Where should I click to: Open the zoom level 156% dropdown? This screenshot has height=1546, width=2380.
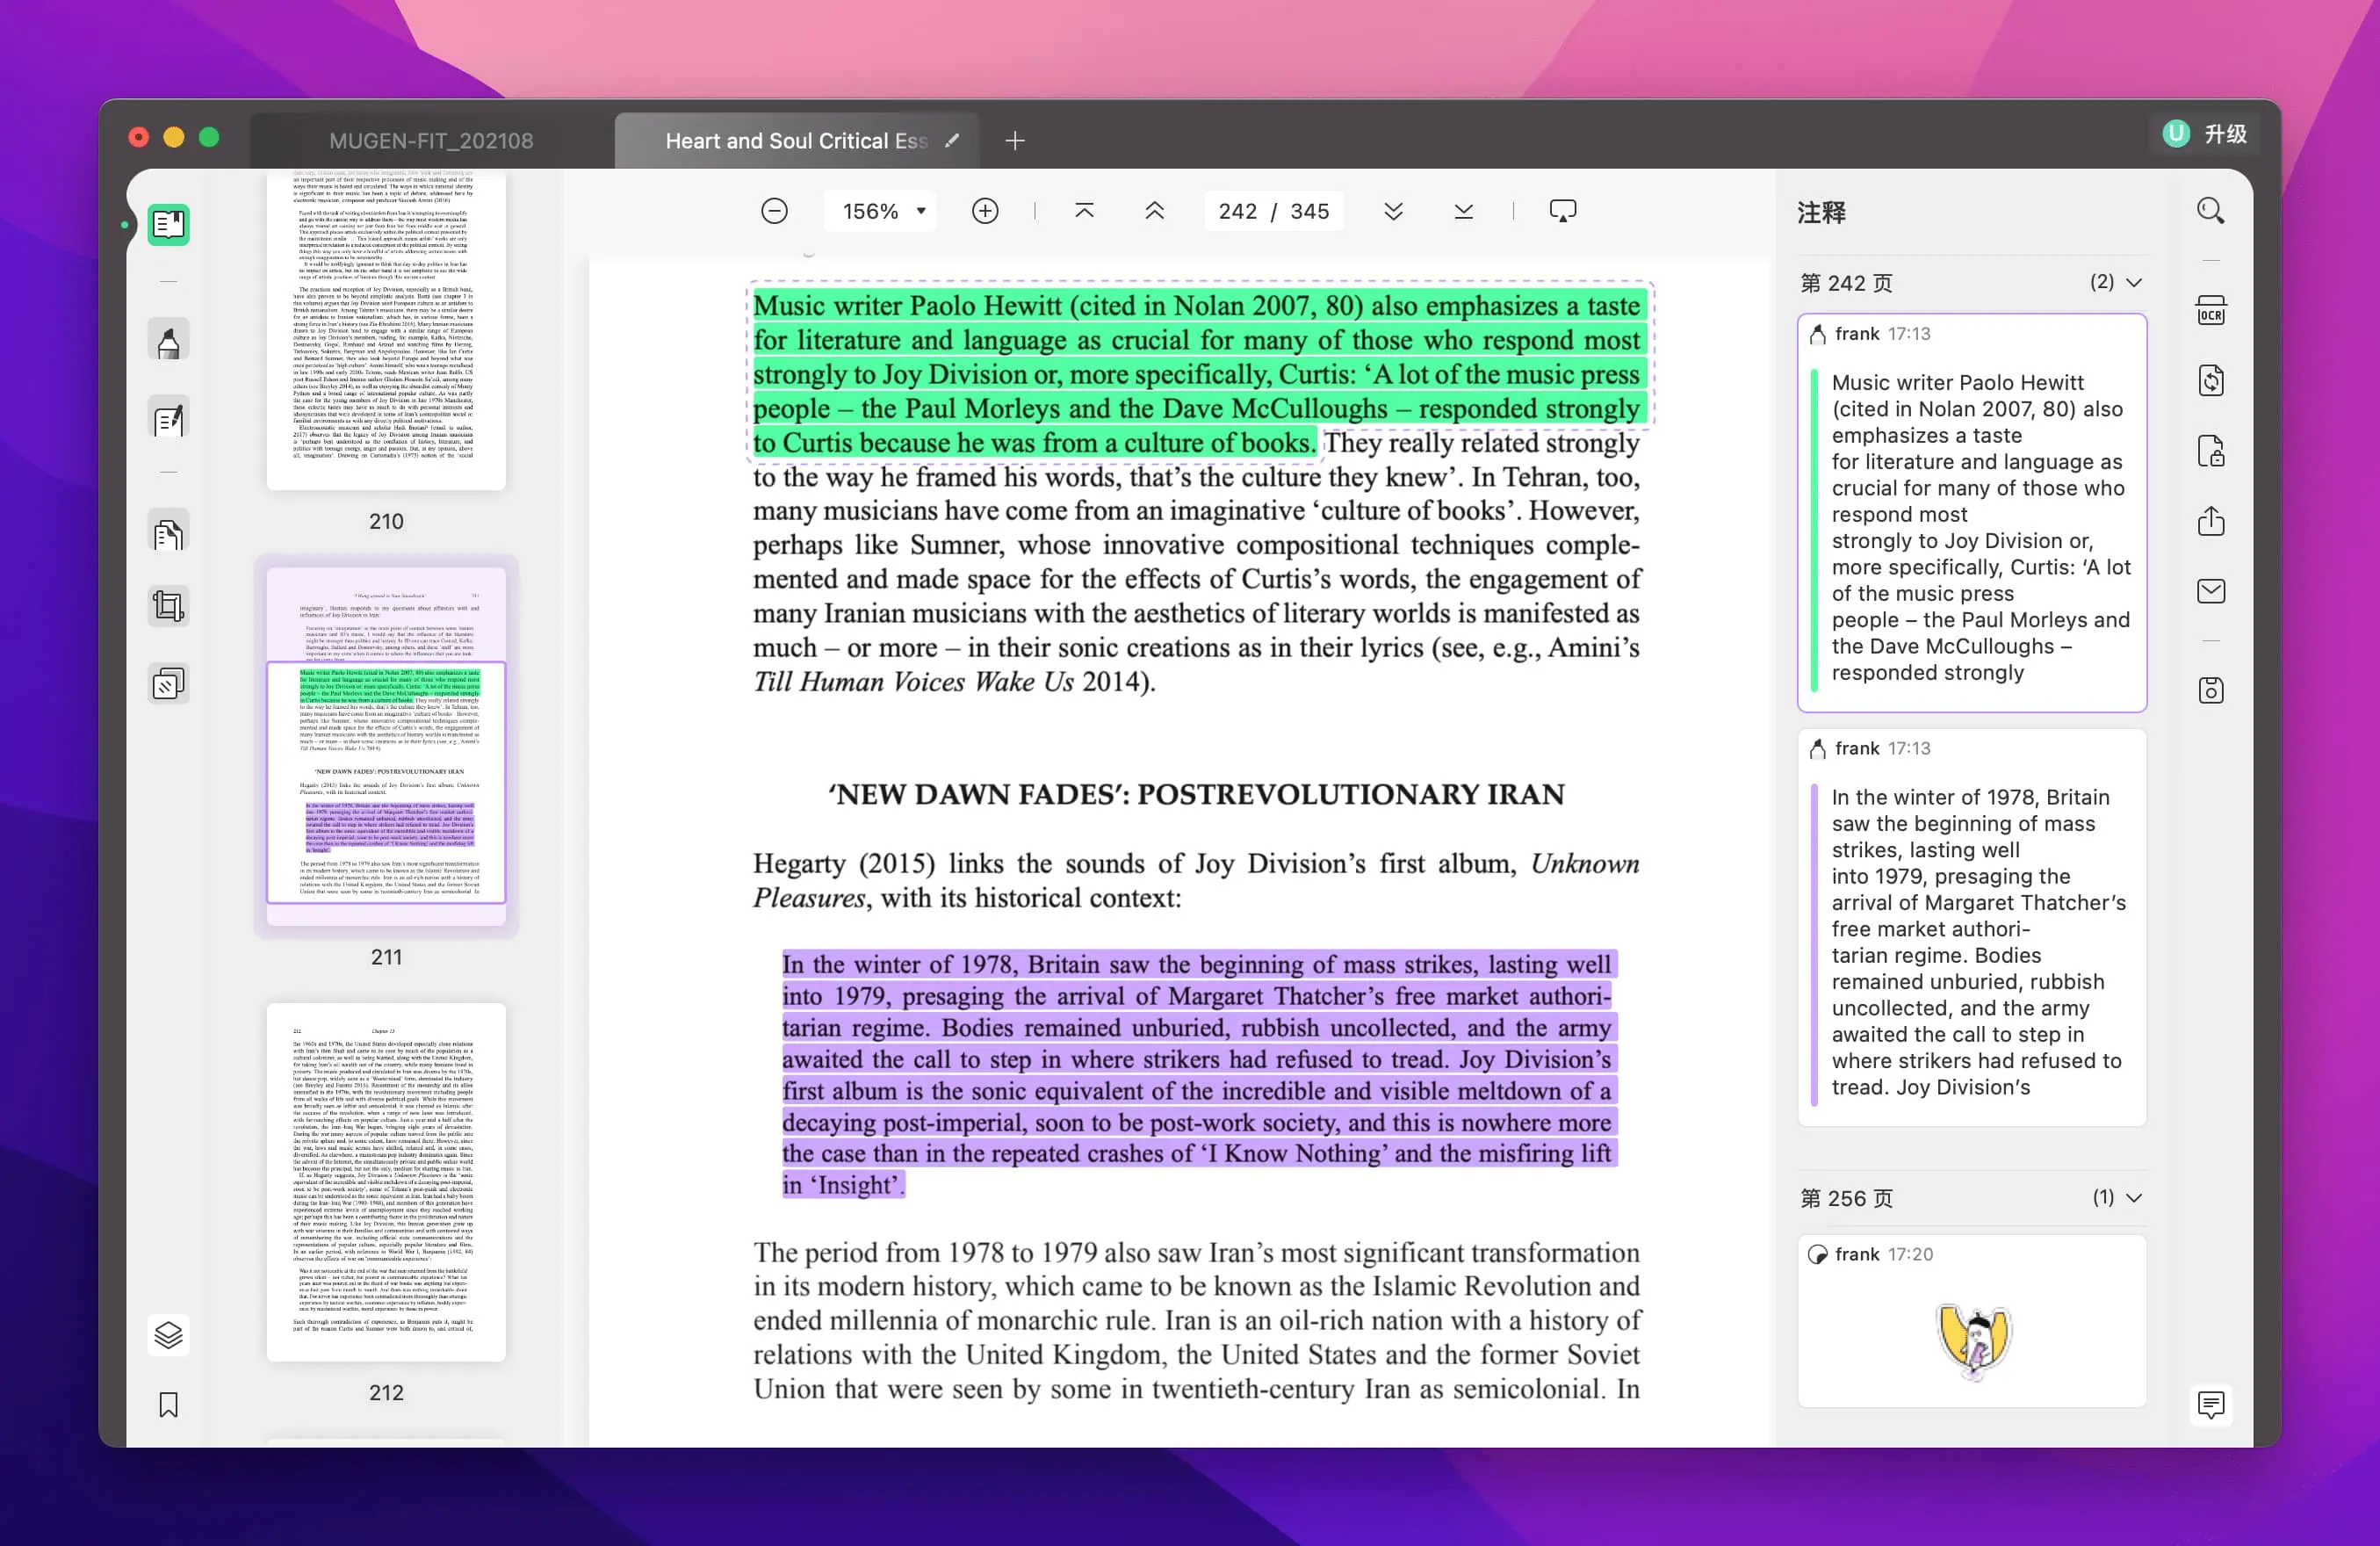coord(881,211)
